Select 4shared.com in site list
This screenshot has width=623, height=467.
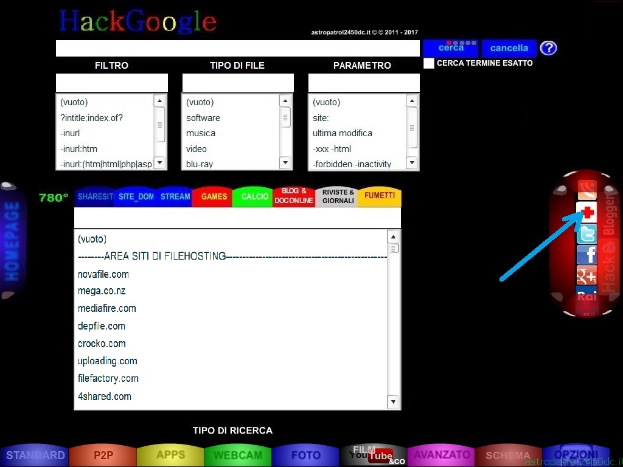(105, 396)
